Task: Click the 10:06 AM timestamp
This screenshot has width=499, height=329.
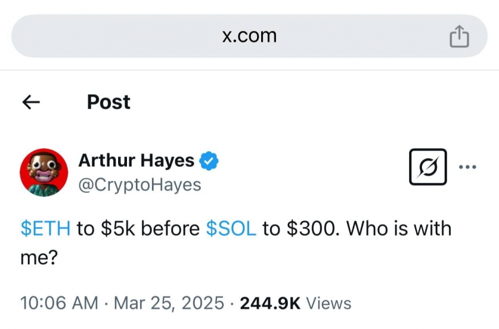Action: tap(59, 302)
